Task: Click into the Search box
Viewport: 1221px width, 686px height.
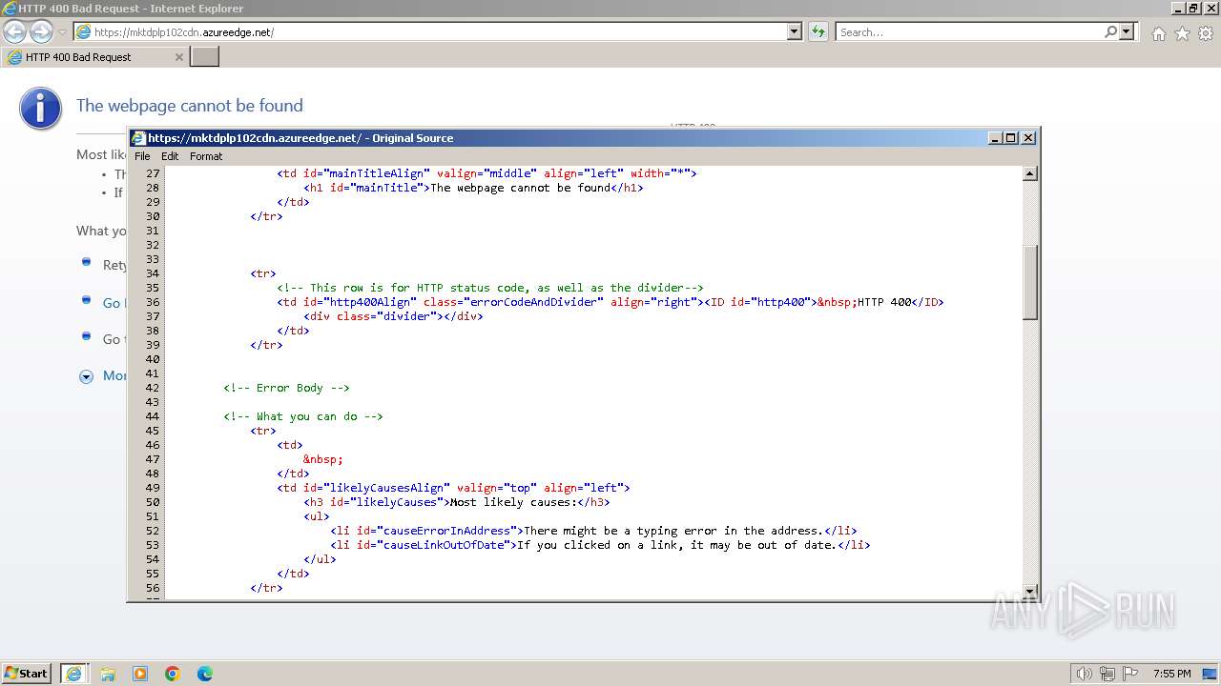Action: tap(970, 32)
